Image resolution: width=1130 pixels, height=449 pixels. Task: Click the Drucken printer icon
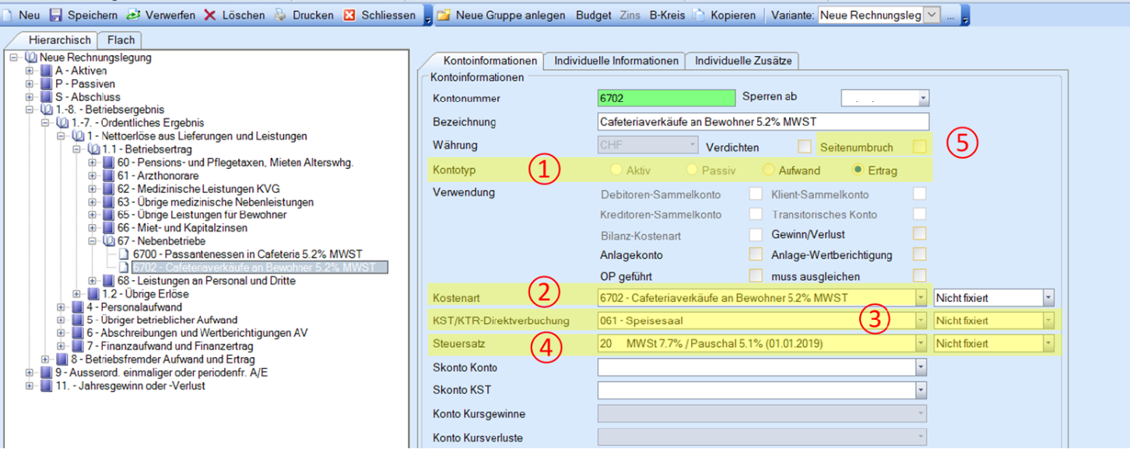click(x=280, y=16)
